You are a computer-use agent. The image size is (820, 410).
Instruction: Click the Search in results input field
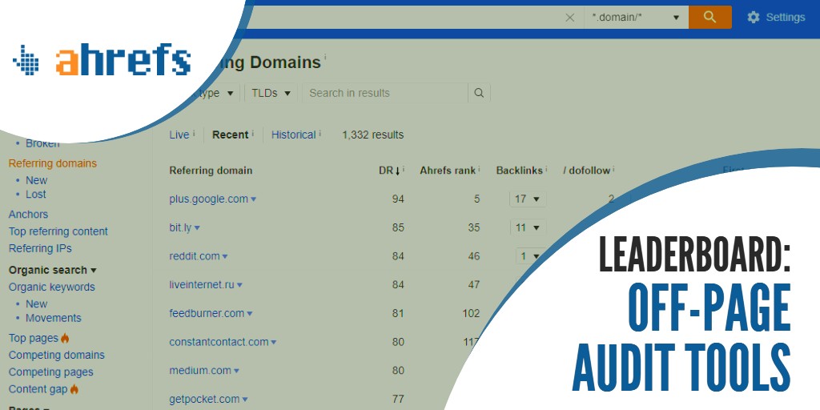pyautogui.click(x=384, y=93)
